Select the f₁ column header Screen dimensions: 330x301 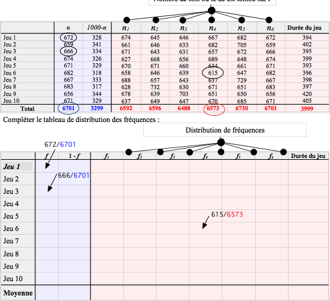(107, 156)
